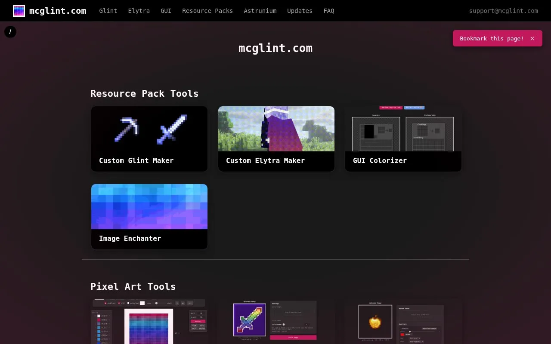Viewport: 551px width, 344px height.
Task: Click the large centered mcglint.com page heading
Action: 275,48
